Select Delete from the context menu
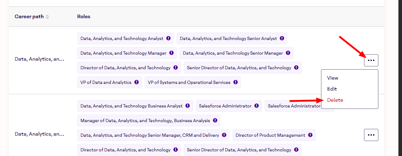This screenshot has width=402, height=156. (335, 100)
